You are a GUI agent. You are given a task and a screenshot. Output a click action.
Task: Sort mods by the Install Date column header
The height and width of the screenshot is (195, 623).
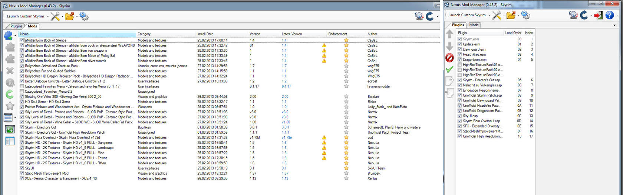pyautogui.click(x=205, y=34)
